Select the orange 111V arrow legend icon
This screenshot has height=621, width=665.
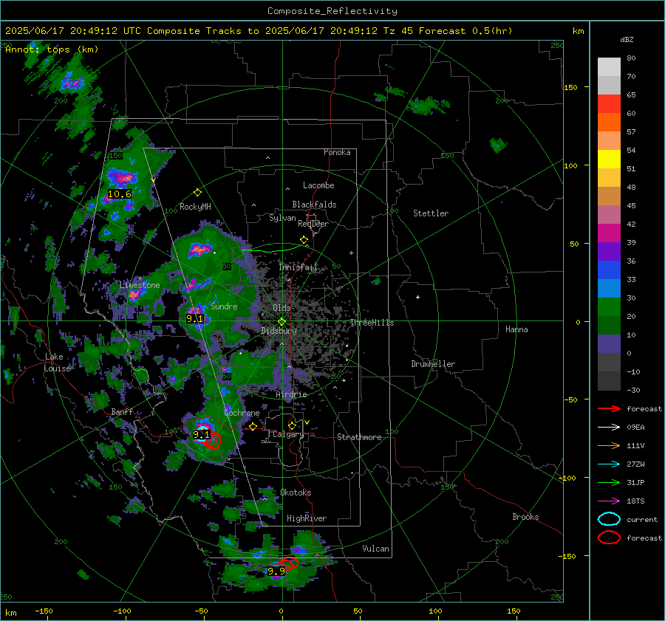click(609, 445)
